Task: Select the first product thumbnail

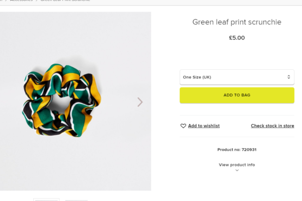Action: pyautogui.click(x=46, y=199)
